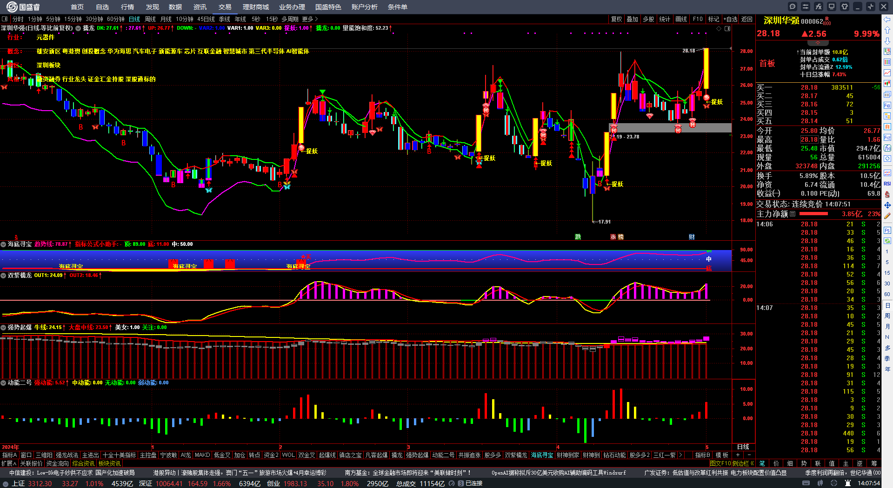Image resolution: width=893 pixels, height=488 pixels.
Task: Toggle panel icon at chart top right
Action: click(x=727, y=28)
